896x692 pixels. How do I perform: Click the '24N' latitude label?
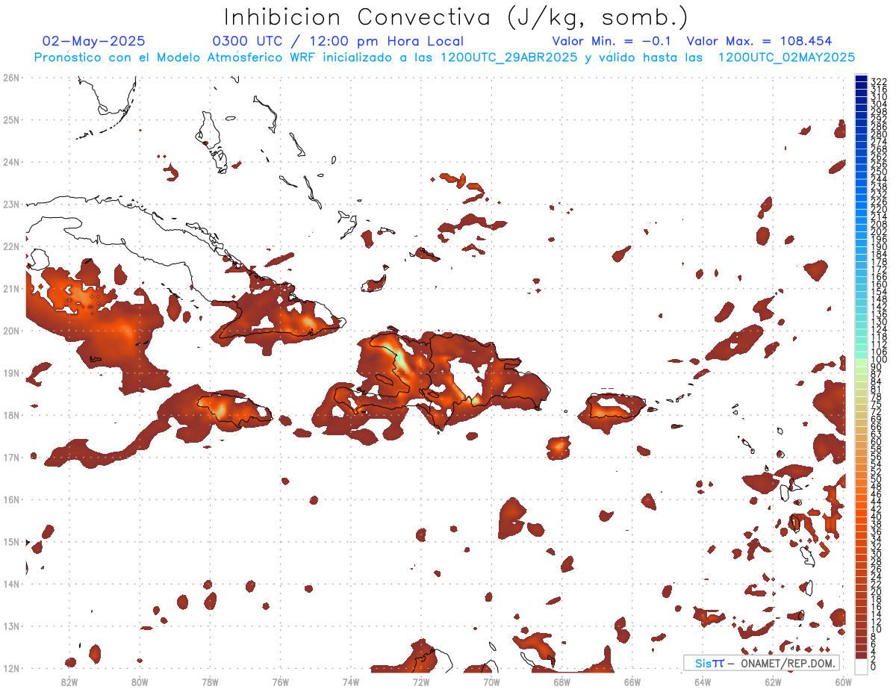(10, 162)
